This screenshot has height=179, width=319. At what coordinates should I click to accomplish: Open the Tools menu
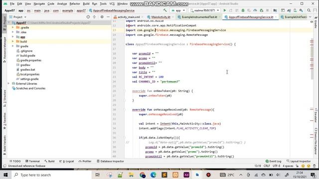(103, 3)
